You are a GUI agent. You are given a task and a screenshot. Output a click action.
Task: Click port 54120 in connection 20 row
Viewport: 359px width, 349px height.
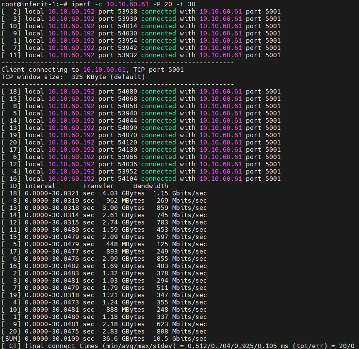[x=128, y=143]
